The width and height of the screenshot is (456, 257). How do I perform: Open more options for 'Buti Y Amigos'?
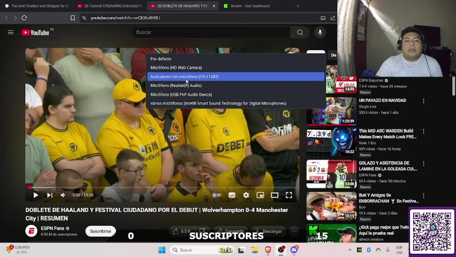pos(424,196)
